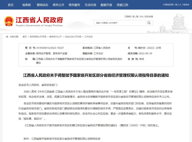
Task: Click the document number 赣府发〔2022〕20号
Action: pos(149,48)
